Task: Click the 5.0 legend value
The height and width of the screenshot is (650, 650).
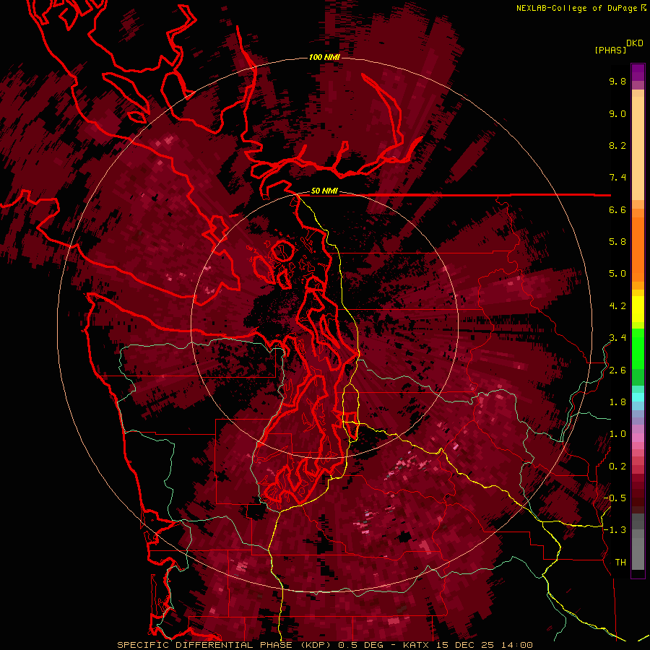Action: (617, 274)
